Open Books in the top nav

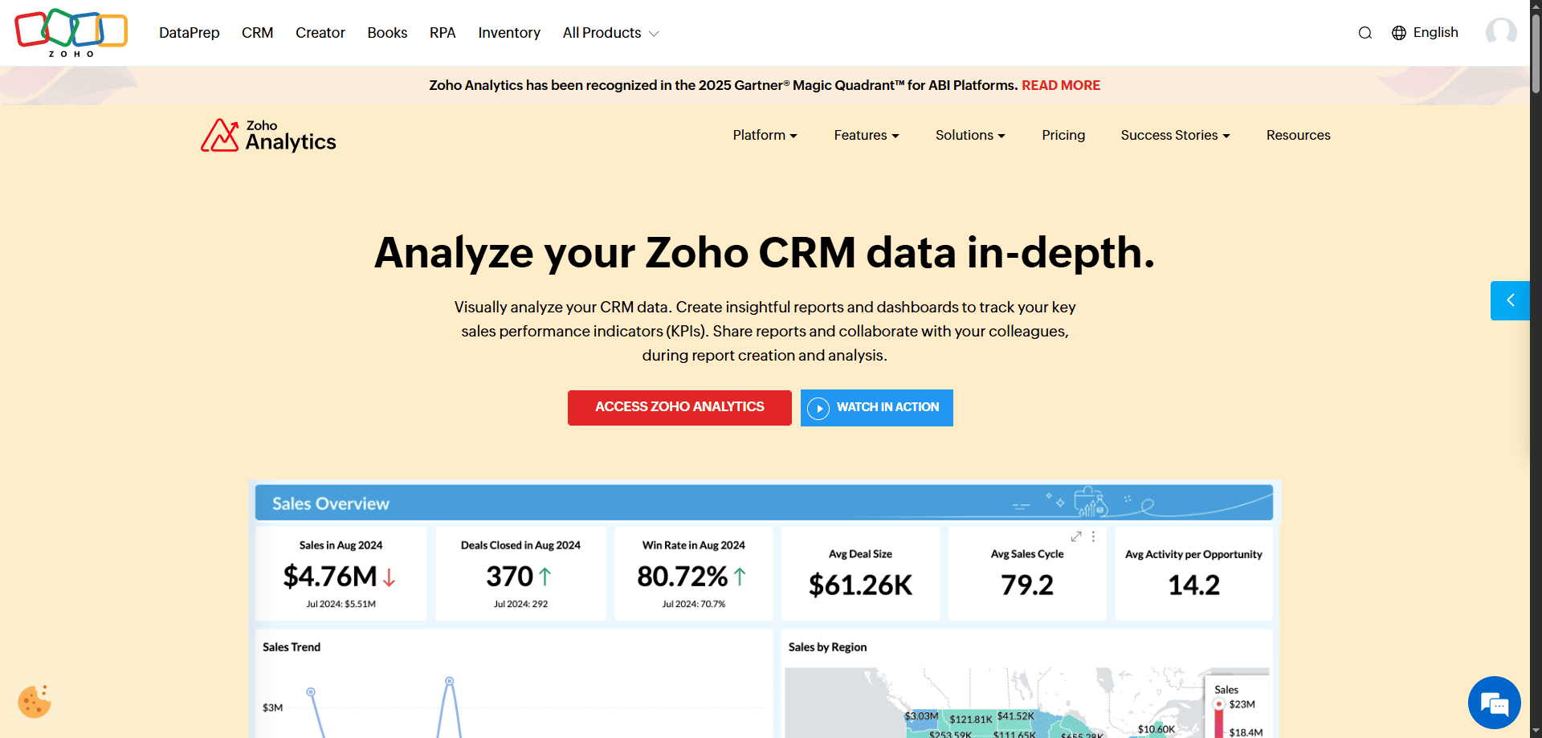click(387, 33)
